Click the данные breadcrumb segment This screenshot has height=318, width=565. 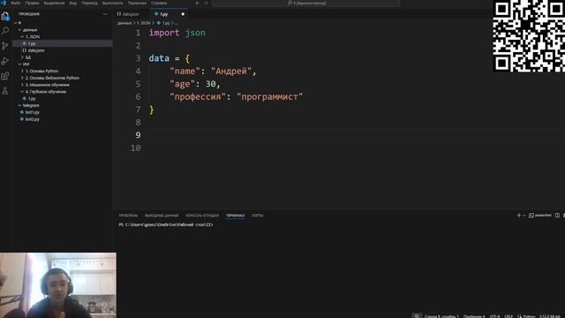pyautogui.click(x=124, y=23)
